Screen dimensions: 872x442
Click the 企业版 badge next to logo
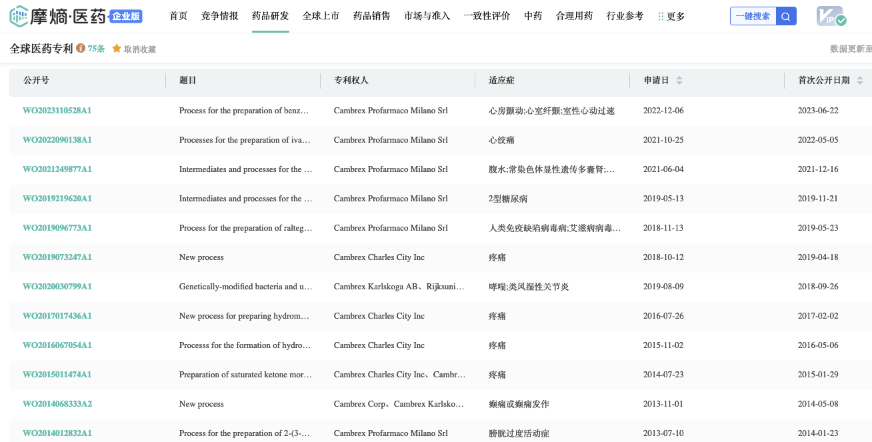tap(127, 17)
